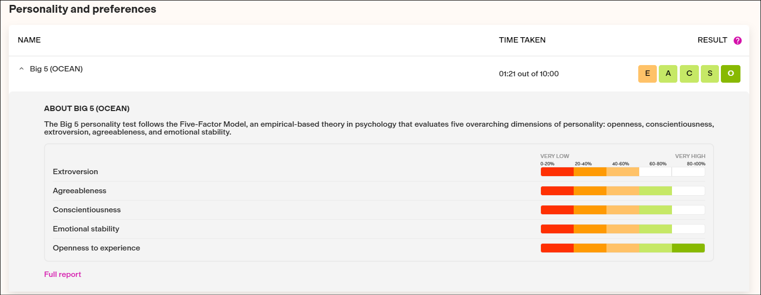
Task: Click the Emotional stability score bar
Action: [x=622, y=229]
